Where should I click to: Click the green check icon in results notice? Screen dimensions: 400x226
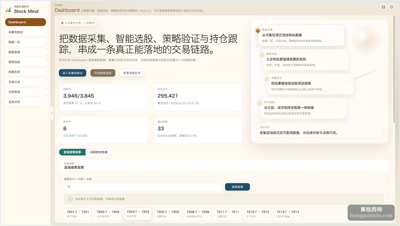pyautogui.click(x=70, y=199)
